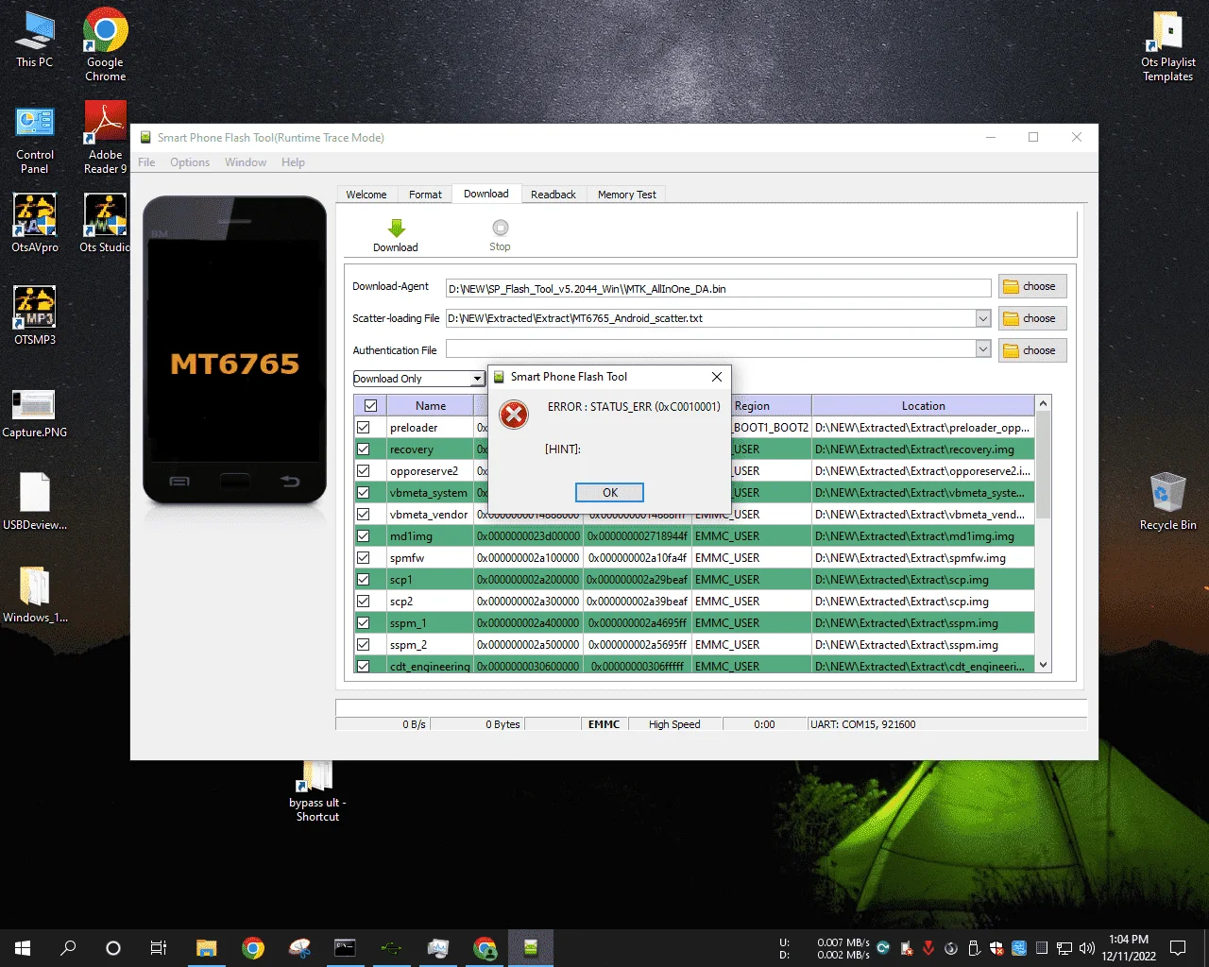Open the Download Only mode combo box

point(418,379)
